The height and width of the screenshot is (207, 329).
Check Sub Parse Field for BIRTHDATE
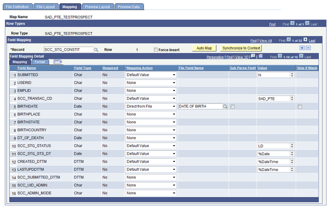coord(233,107)
